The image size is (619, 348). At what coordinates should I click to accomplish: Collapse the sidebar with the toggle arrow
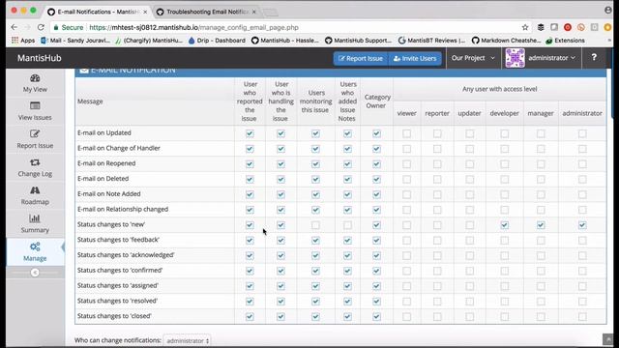click(35, 273)
